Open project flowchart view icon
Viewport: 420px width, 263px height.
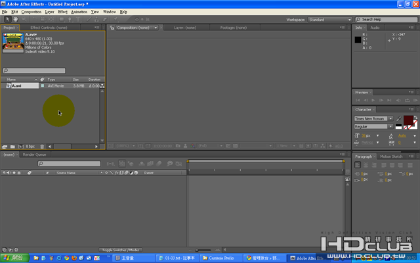pyautogui.click(x=102, y=86)
